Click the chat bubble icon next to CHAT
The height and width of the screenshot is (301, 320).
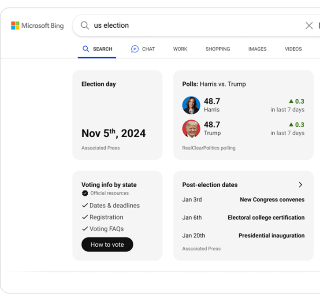click(x=135, y=49)
